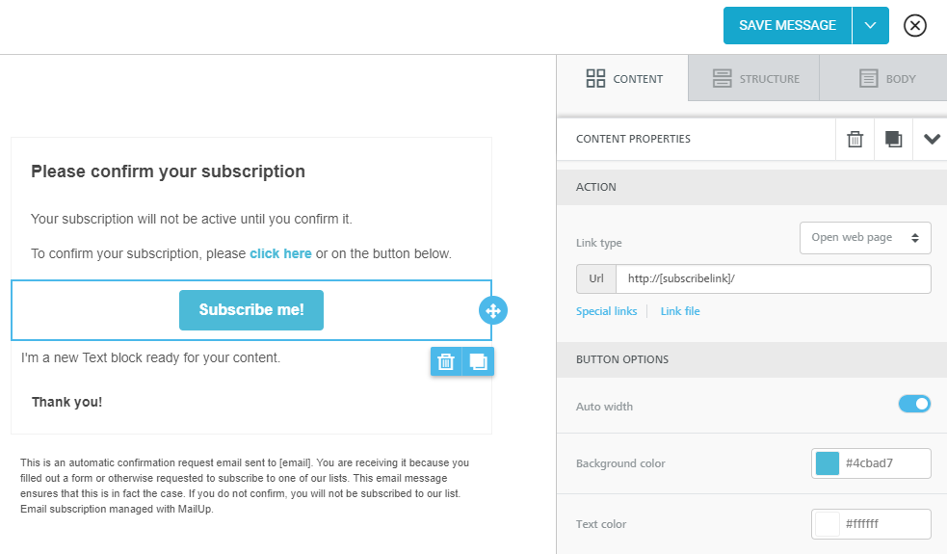Click the duplicate icon in Content Properties
Screen dimensions: 947x554
(893, 139)
